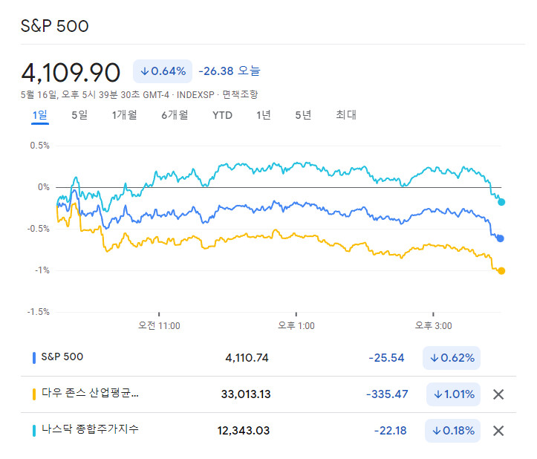This screenshot has height=459, width=537.
Task: Click the -22.18 point change
Action: click(390, 431)
